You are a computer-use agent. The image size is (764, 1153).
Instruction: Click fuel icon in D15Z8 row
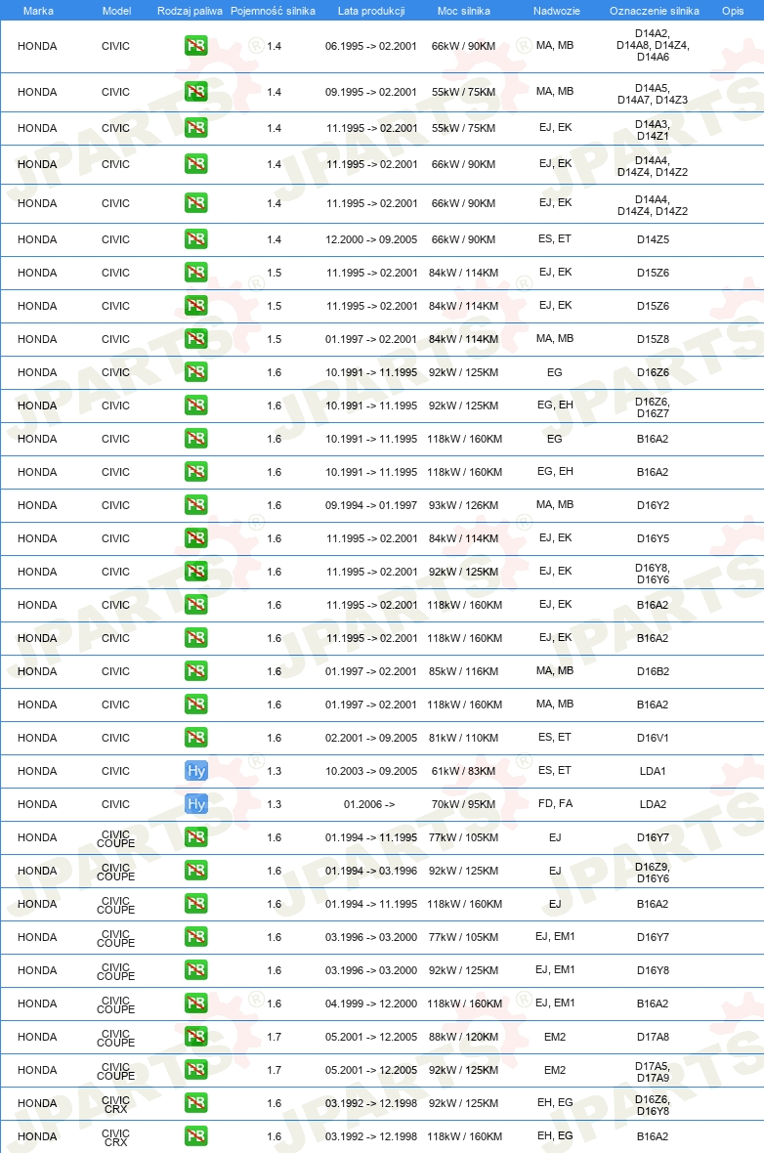(x=195, y=339)
